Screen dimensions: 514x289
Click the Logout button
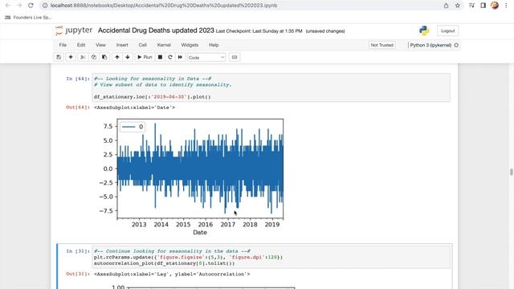pyautogui.click(x=447, y=31)
